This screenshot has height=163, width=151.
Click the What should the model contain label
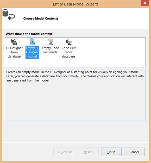coord(29,34)
